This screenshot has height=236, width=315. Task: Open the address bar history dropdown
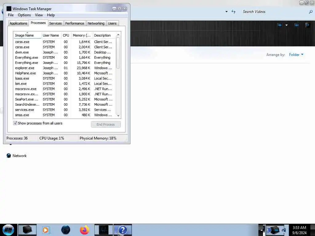pos(226,12)
